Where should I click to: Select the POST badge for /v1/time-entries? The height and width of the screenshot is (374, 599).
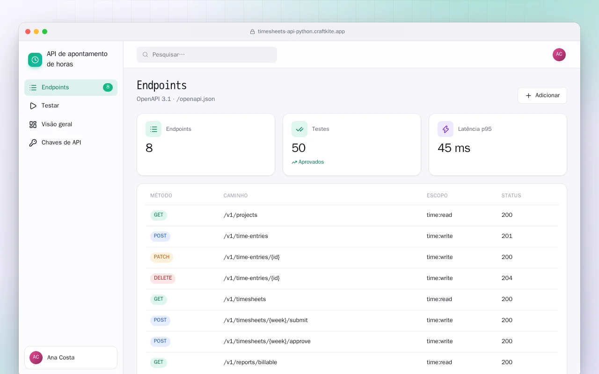click(160, 236)
